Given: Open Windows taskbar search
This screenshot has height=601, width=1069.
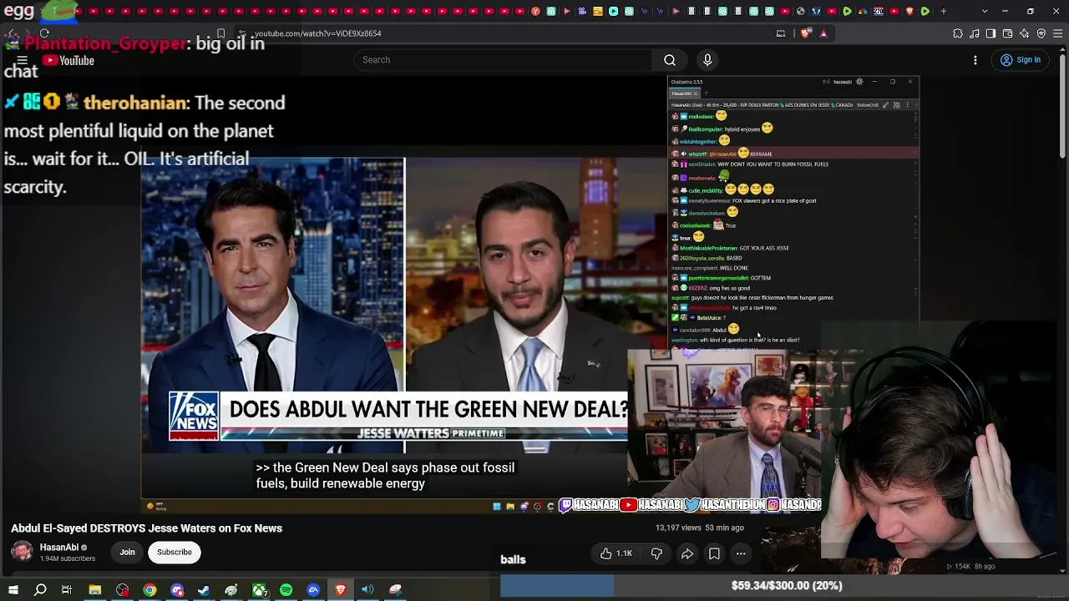Looking at the screenshot, I should pos(40,590).
